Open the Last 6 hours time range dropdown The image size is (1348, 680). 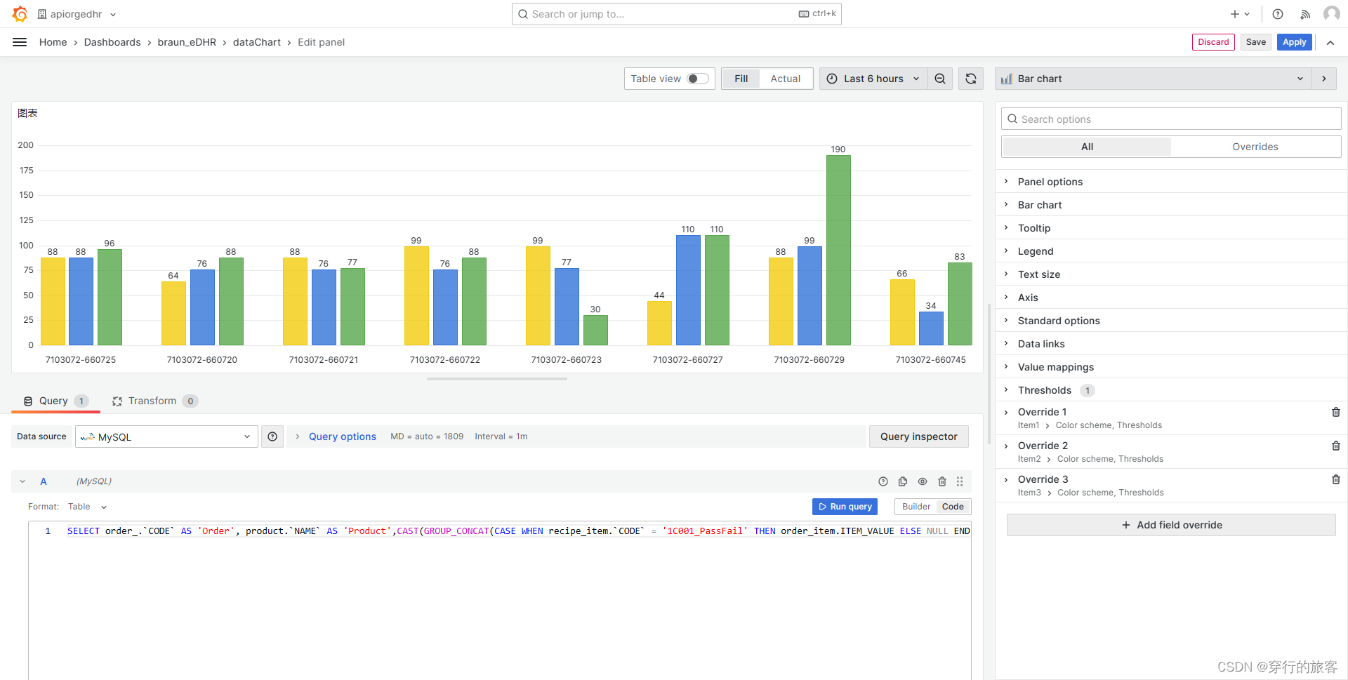[873, 79]
